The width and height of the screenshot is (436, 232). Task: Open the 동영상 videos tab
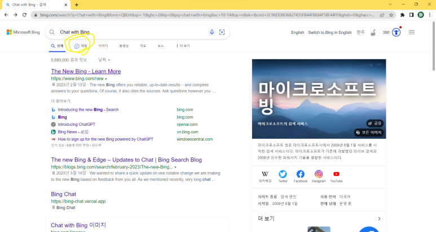click(124, 46)
